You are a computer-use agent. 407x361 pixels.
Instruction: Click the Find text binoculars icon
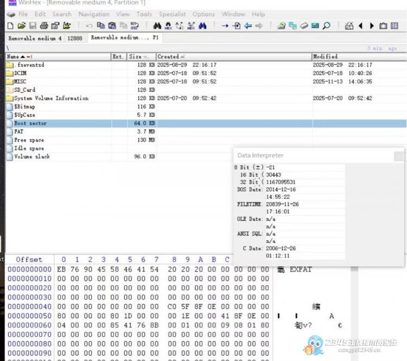(157, 25)
